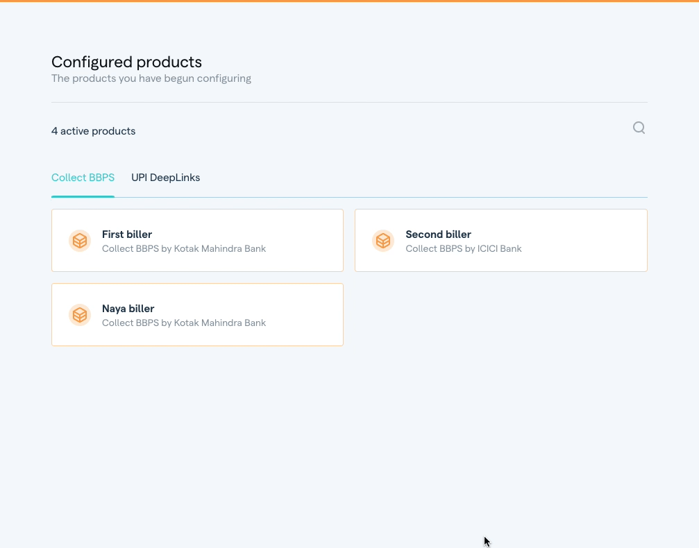This screenshot has height=548, width=699.
Task: Click the circular icon badge on Naya biller
Action: tap(79, 314)
